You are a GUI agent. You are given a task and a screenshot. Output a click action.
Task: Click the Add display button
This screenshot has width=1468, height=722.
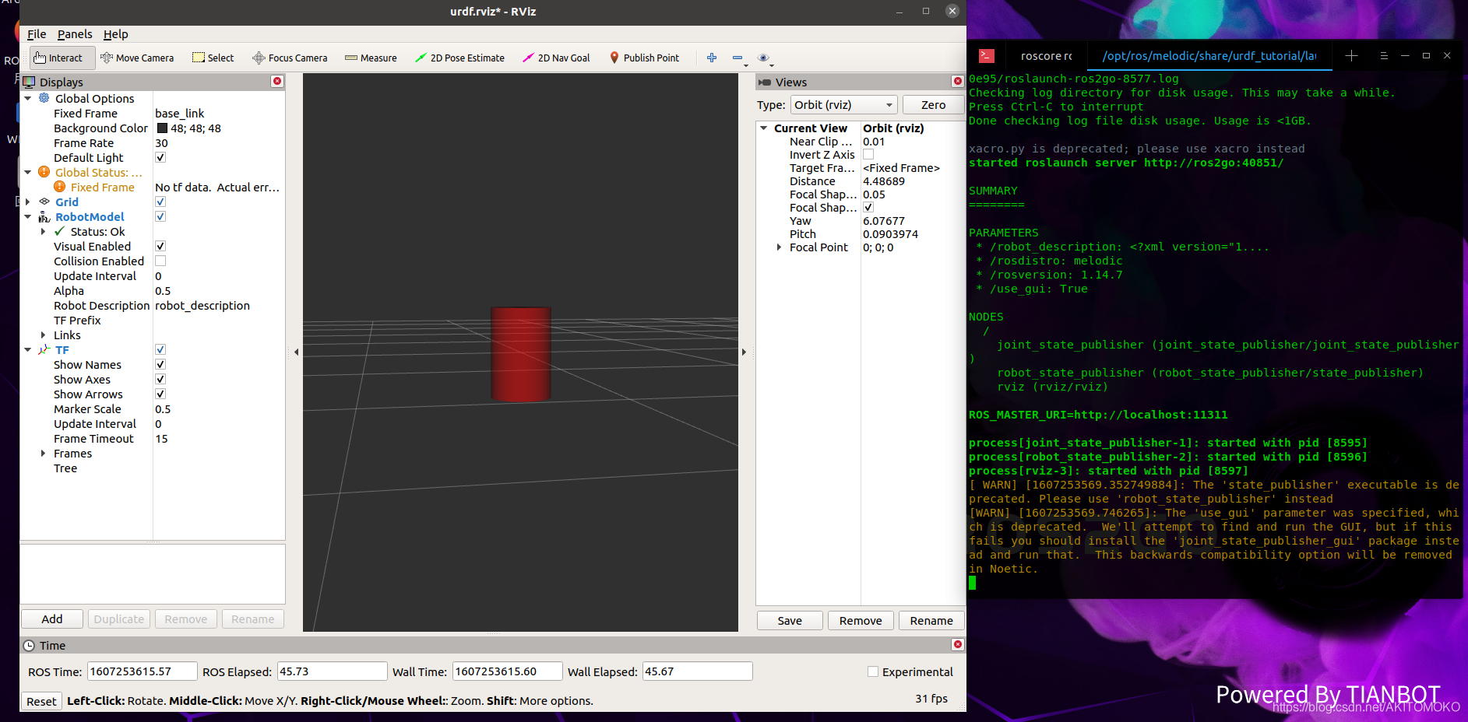(x=52, y=619)
